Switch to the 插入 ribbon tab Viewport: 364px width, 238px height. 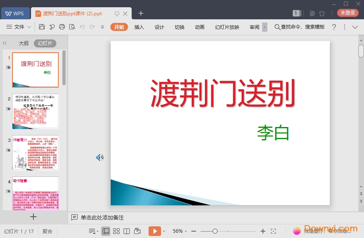(139, 27)
